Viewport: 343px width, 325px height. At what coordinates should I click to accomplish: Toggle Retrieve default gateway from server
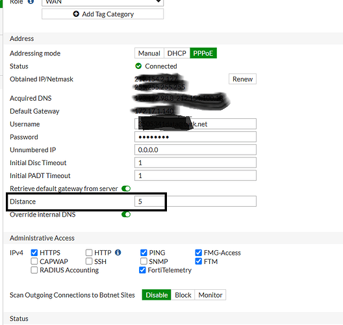pyautogui.click(x=126, y=188)
